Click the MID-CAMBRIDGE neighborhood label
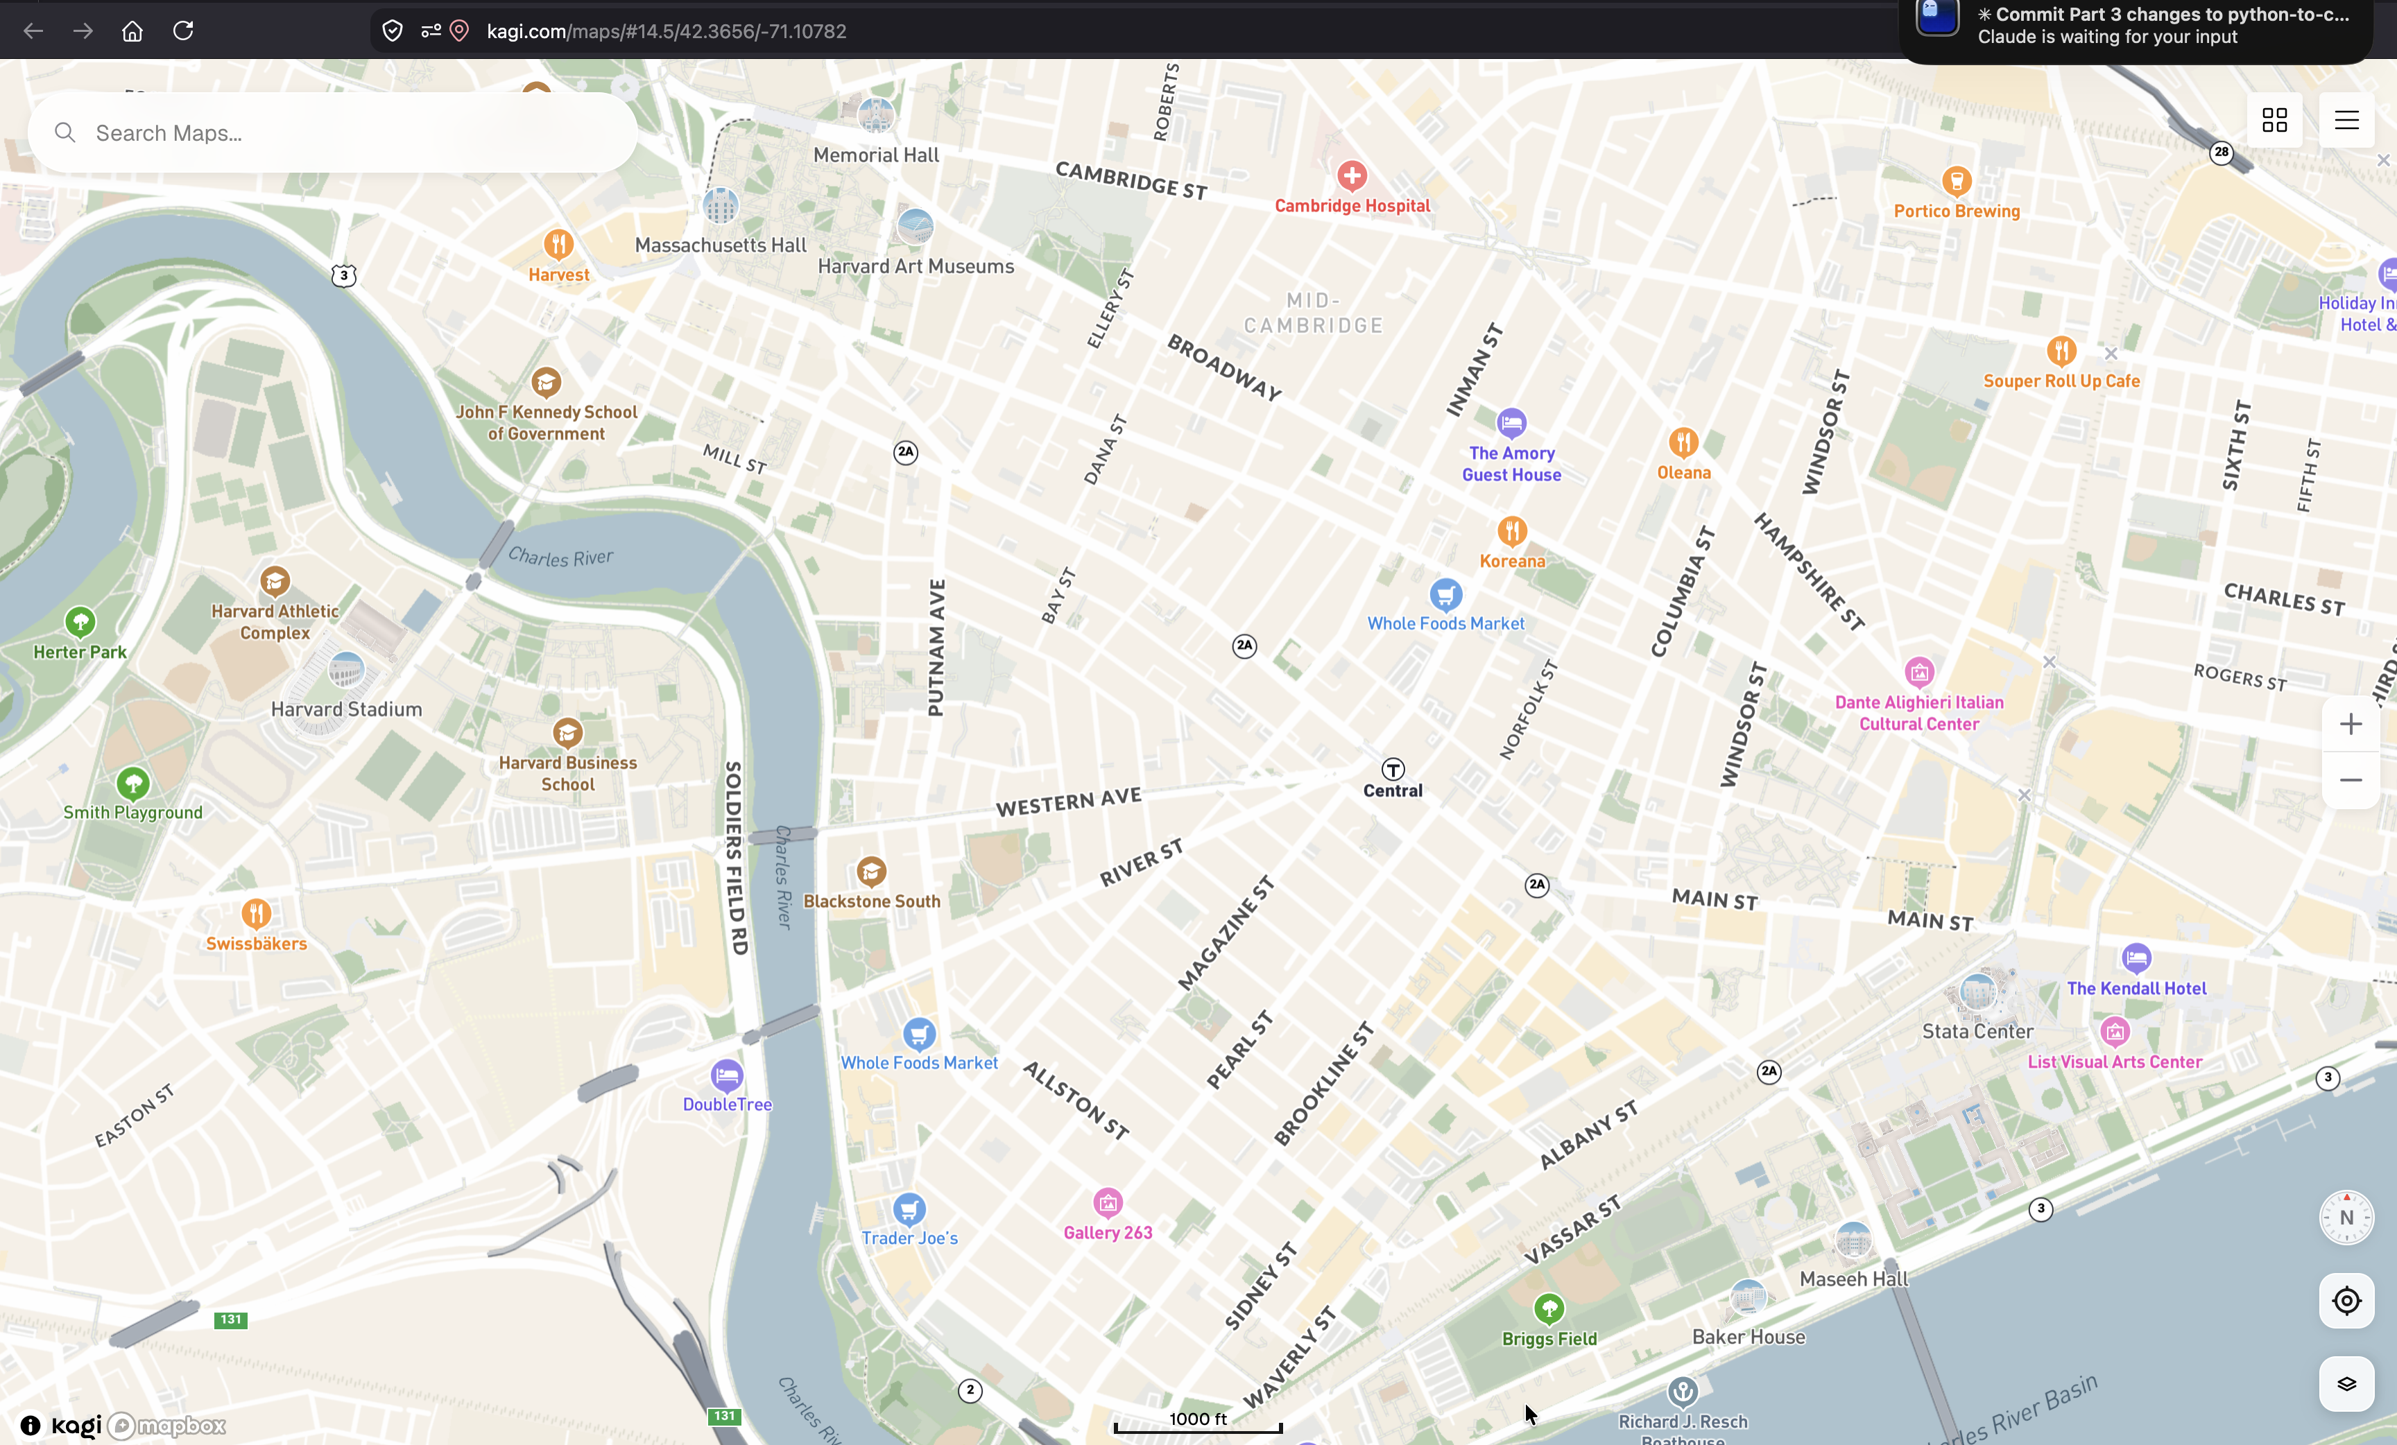The width and height of the screenshot is (2397, 1445). click(1314, 313)
